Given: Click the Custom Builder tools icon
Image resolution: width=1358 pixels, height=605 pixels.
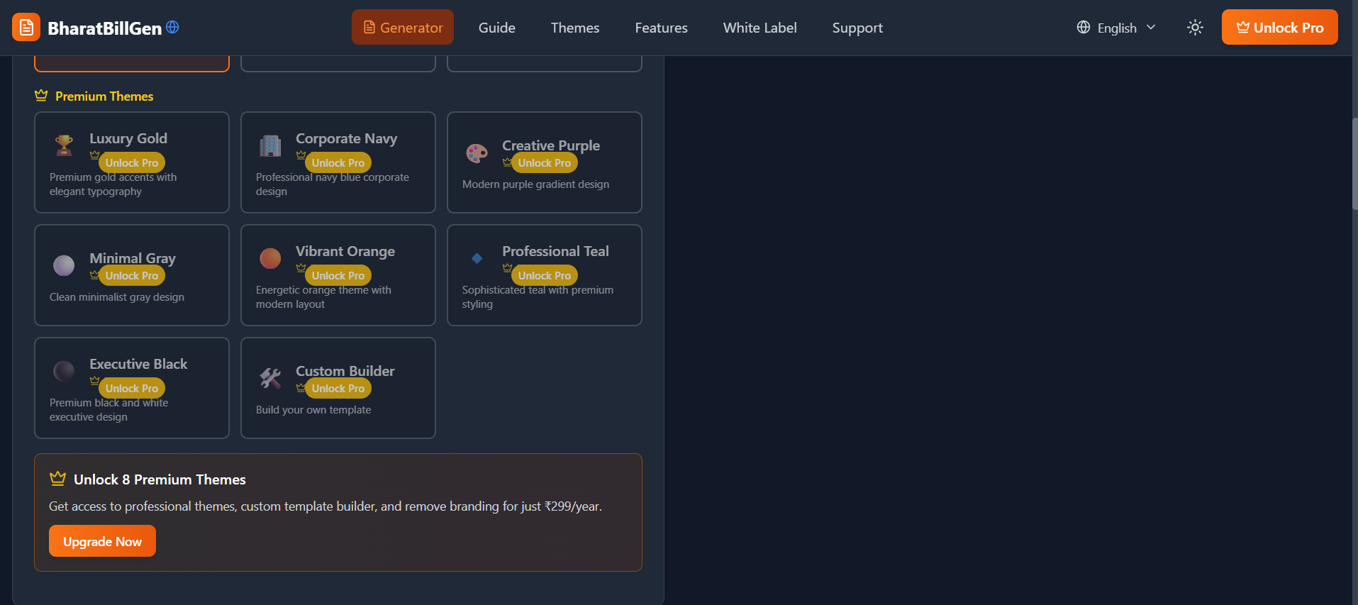Looking at the screenshot, I should (270, 378).
